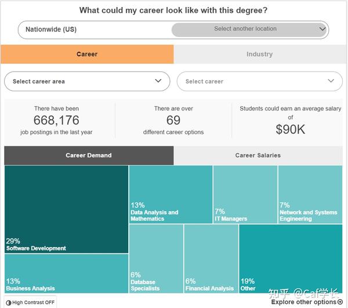Click the Business Analysis 13% tile
348x308 pixels.
pyautogui.click(x=66, y=274)
